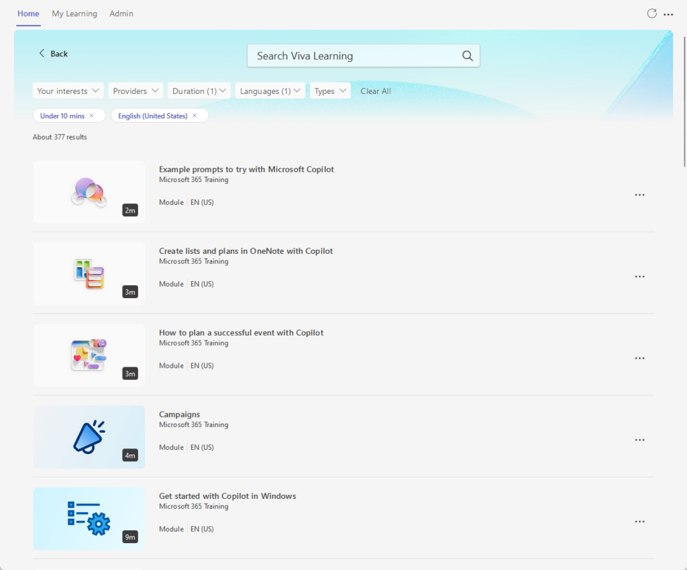Screen dimensions: 687x570
Task: Click the 9m duration badge
Action: coord(130,537)
